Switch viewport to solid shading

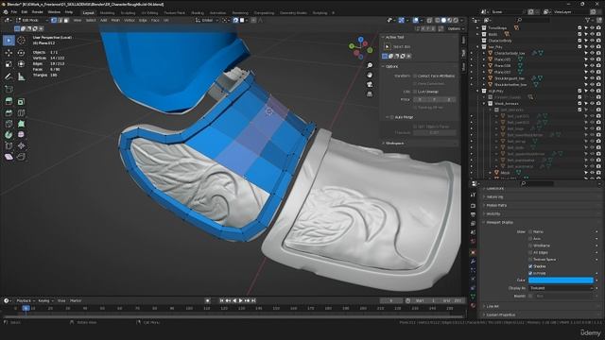443,20
